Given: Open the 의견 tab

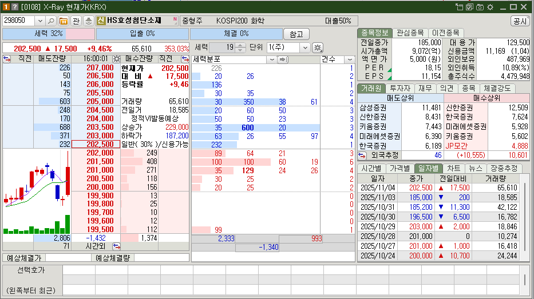Looking at the screenshot, I should click(x=447, y=88).
